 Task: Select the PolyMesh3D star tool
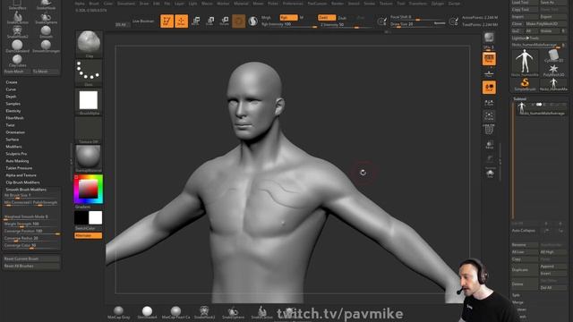[x=553, y=71]
